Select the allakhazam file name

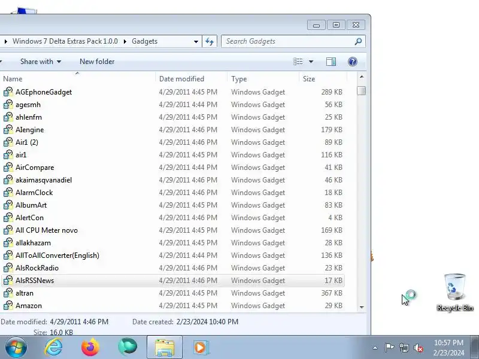click(x=34, y=243)
